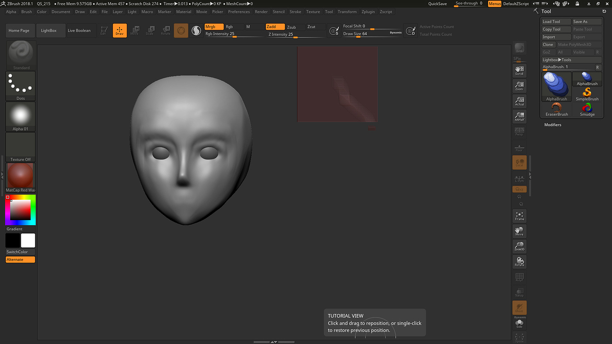This screenshot has width=612, height=344.
Task: Click the AAHalf icon
Action: click(x=519, y=116)
